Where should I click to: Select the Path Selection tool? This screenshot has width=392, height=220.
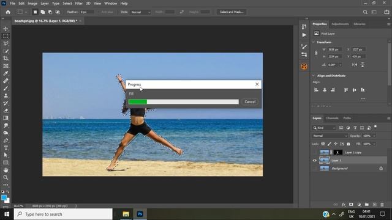pos(6,155)
